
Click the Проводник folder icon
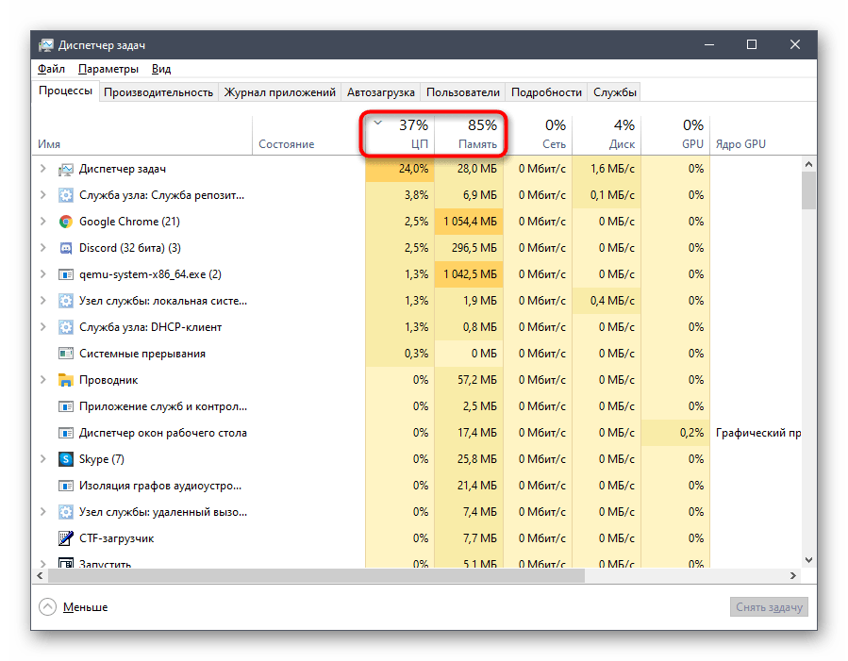coord(66,380)
